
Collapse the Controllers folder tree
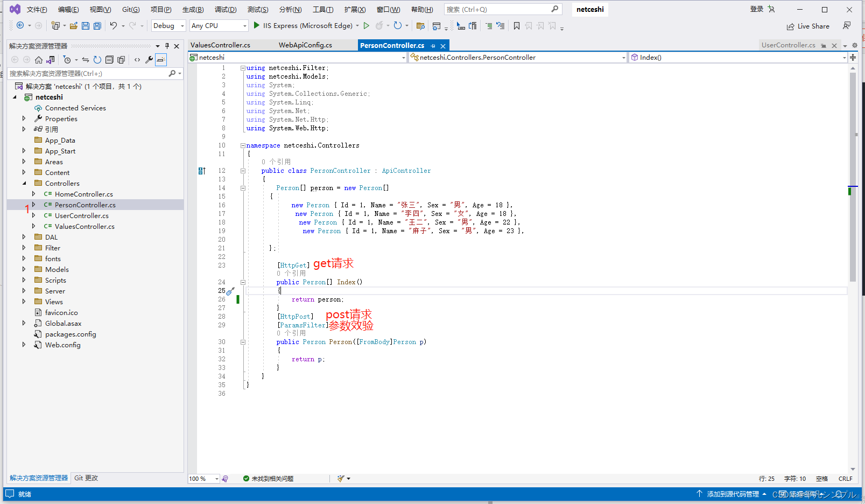(24, 183)
